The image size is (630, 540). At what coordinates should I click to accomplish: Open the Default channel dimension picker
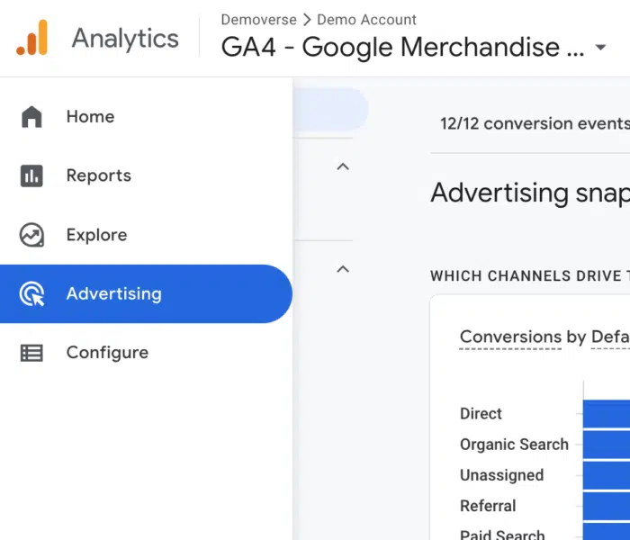[x=609, y=337]
